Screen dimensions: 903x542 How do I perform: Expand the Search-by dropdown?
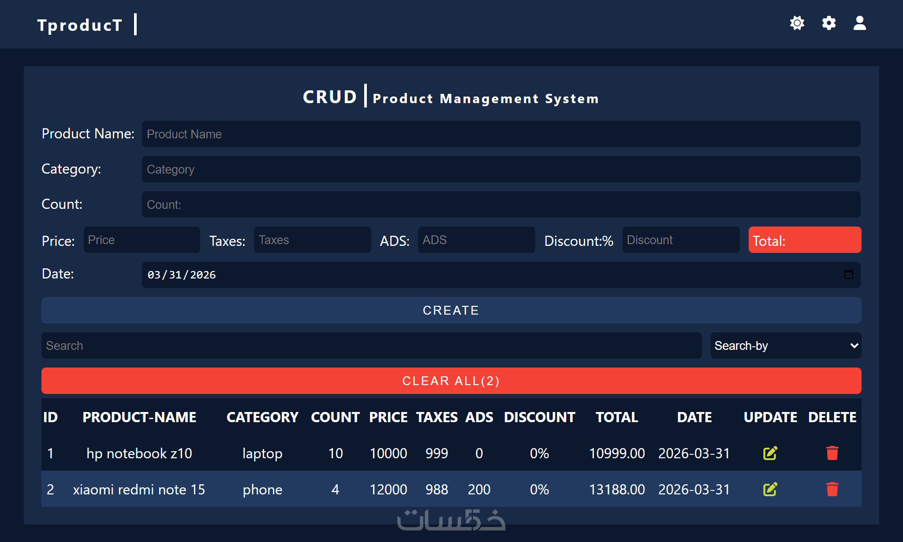coord(785,345)
